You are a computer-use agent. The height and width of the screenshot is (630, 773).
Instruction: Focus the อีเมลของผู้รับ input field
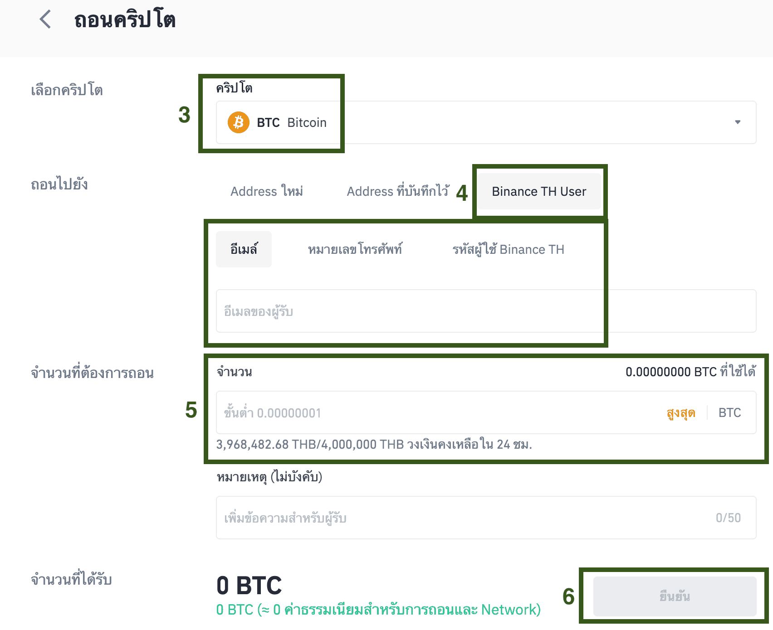tap(408, 311)
